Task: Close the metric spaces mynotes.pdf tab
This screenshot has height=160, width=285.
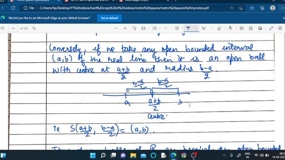Action: click(58, 1)
